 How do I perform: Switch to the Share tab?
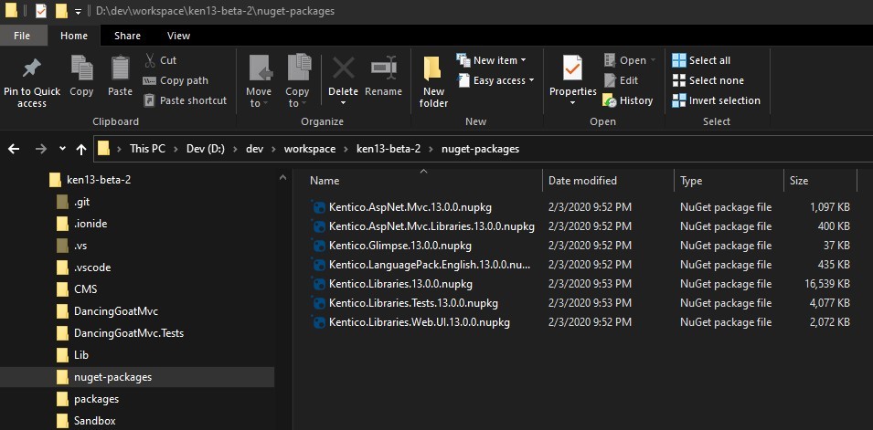click(x=127, y=36)
